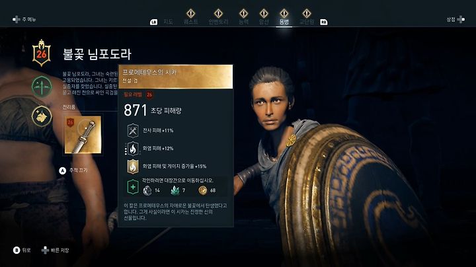Viewport: 476px width, 267px height.
Task: Select the gold animal companion trait icon
Action: (x=42, y=116)
